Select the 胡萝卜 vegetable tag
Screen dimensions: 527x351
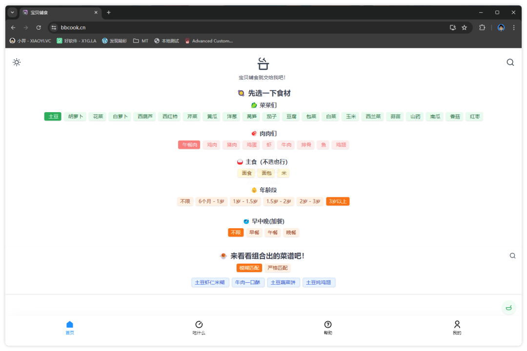point(75,117)
